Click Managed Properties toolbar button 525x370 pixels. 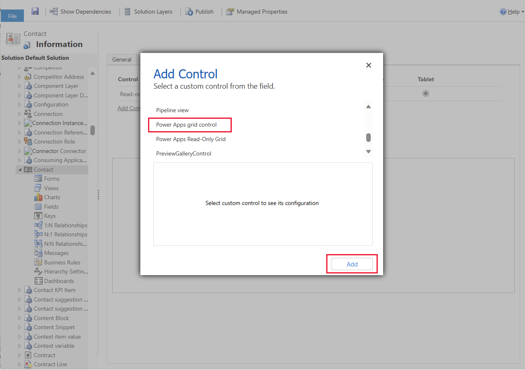(x=257, y=12)
